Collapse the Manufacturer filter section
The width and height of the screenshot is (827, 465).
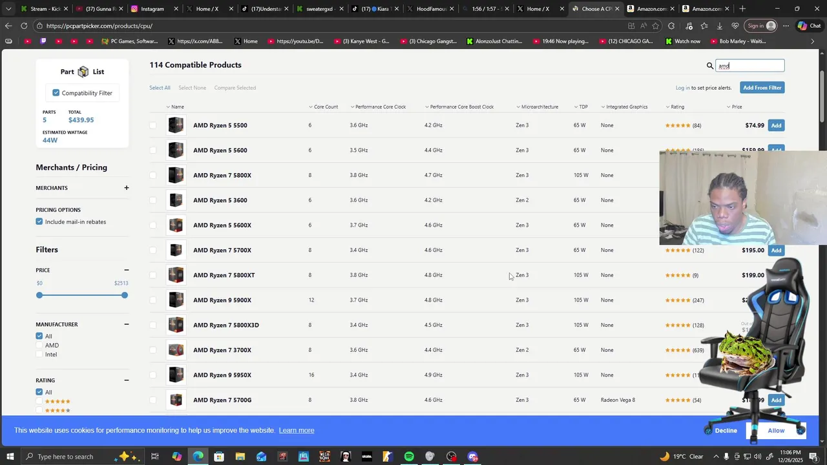point(127,324)
